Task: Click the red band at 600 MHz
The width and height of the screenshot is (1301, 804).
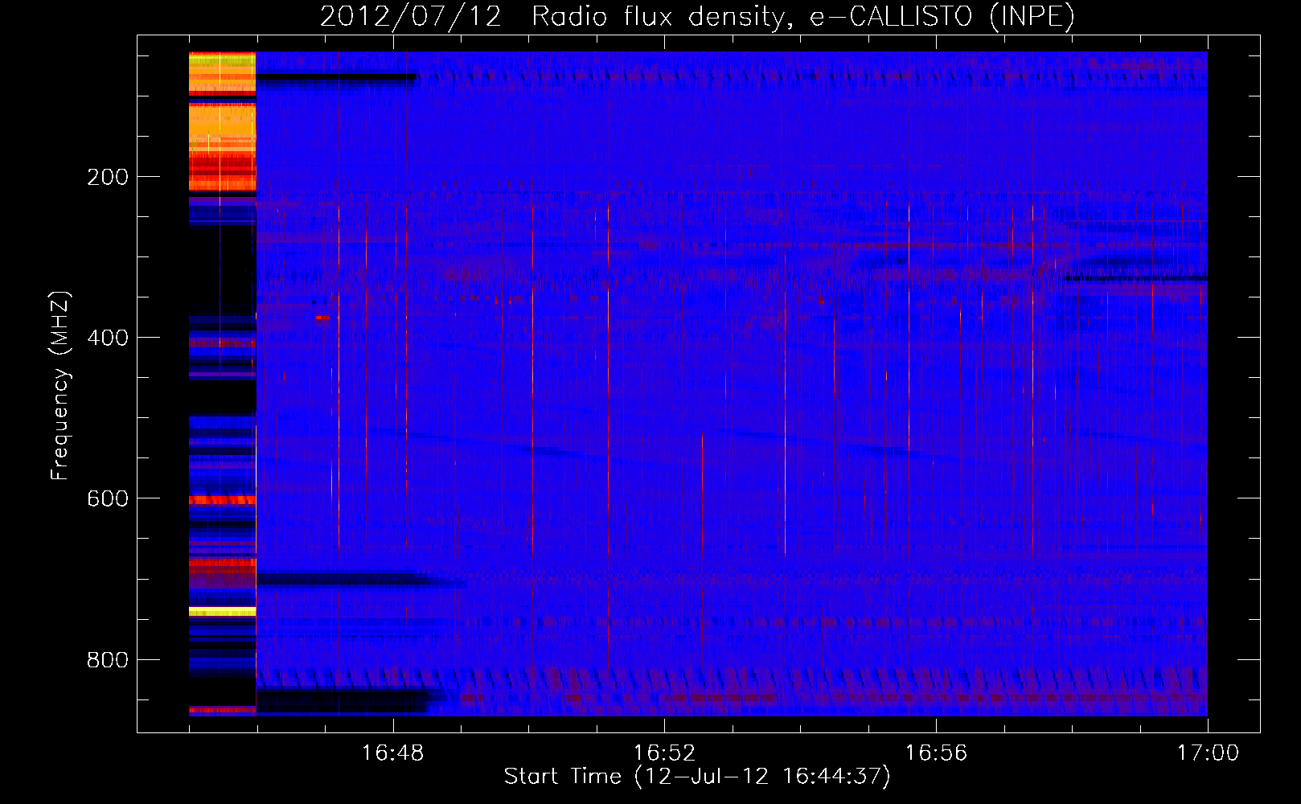Action: [222, 500]
